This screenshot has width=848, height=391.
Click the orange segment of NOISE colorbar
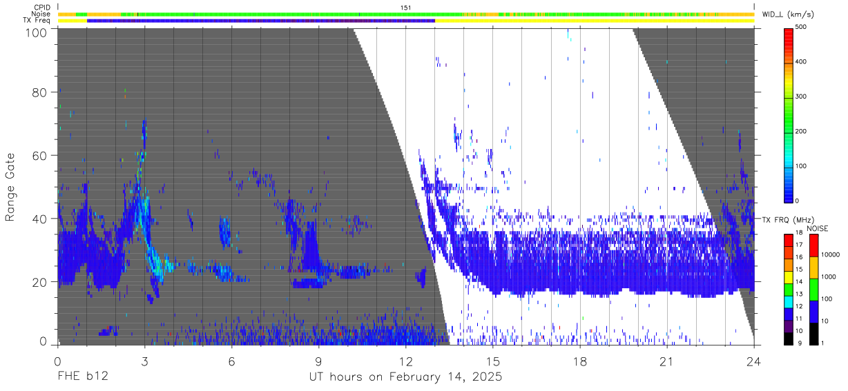[813, 267]
